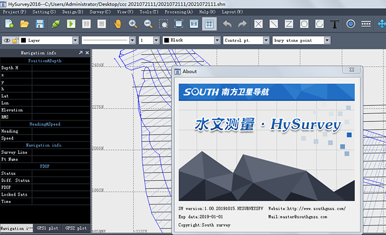Open the Layer dropdown
This screenshot has width=386, height=235.
[76, 40]
